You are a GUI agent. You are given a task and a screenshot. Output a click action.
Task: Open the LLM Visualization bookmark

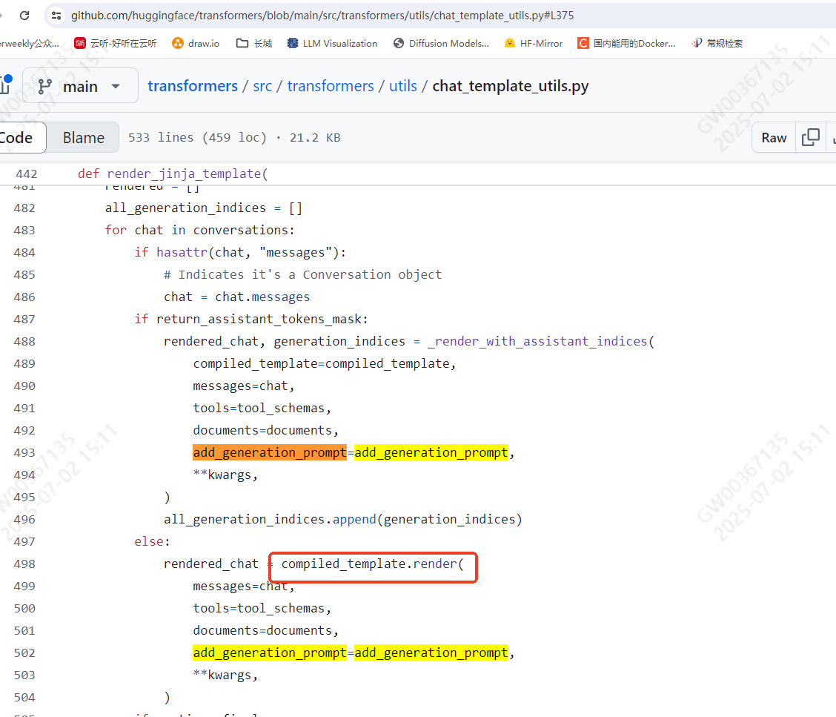coord(332,43)
